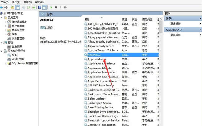Select 计算机管理(本地) root node
This screenshot has width=202, height=126.
coord(13,13)
